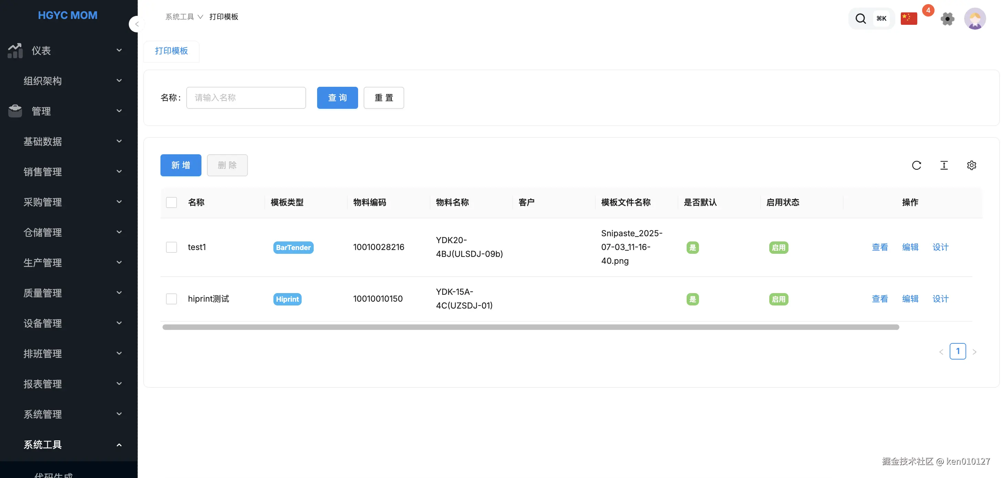This screenshot has width=1002, height=478.
Task: Click the 新增 button
Action: coord(180,165)
